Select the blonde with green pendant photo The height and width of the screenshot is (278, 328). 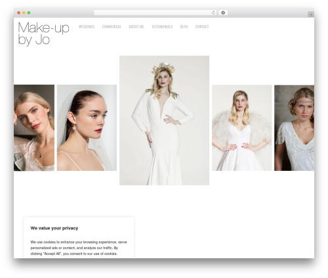[x=34, y=127]
